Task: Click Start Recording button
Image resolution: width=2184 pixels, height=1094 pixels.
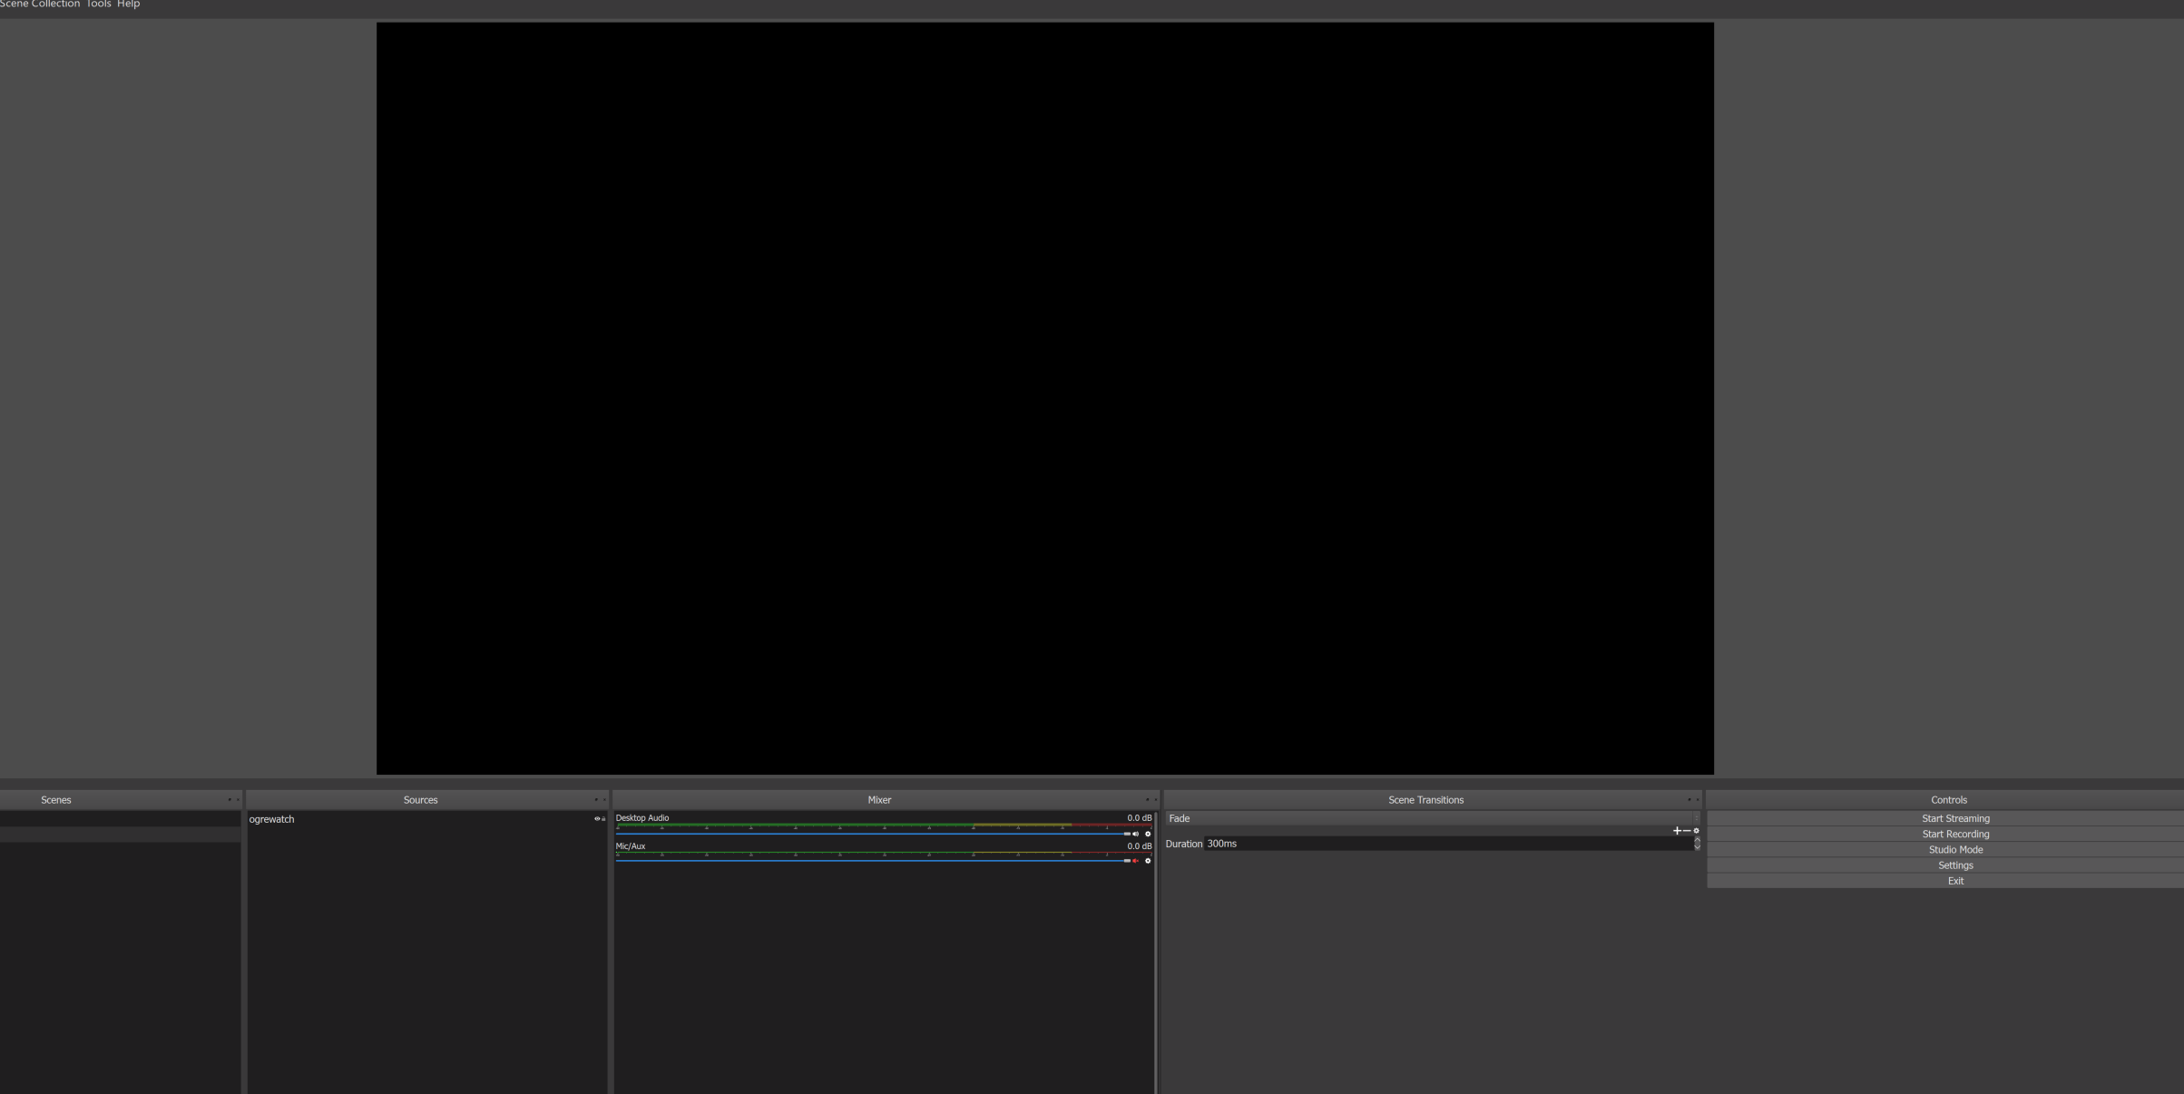Action: [x=1954, y=834]
